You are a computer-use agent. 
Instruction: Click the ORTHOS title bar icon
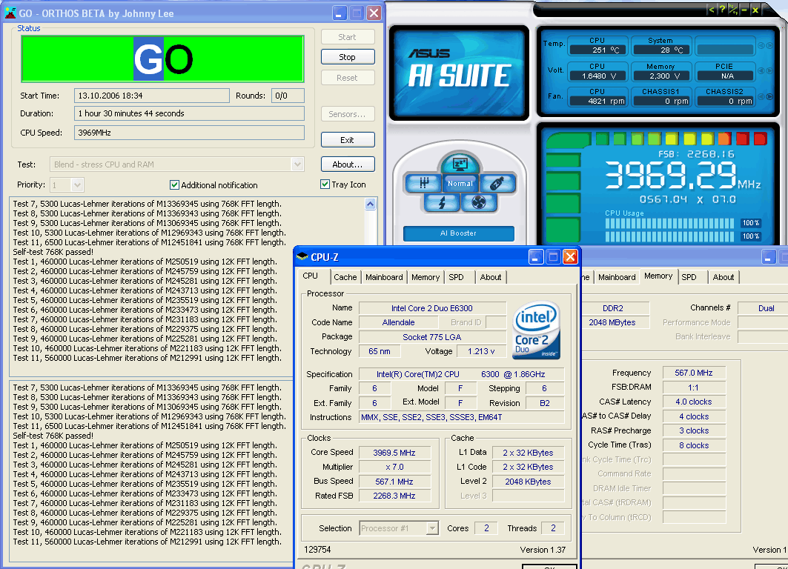tap(10, 13)
